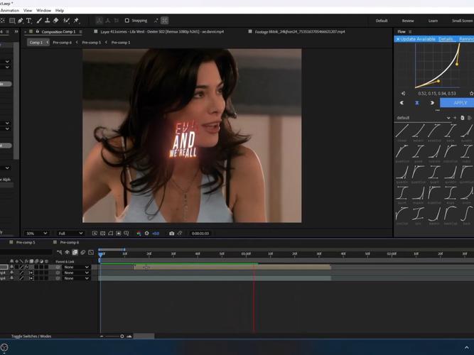
Task: Select the Puppet Pin tool
Action: pos(76,21)
